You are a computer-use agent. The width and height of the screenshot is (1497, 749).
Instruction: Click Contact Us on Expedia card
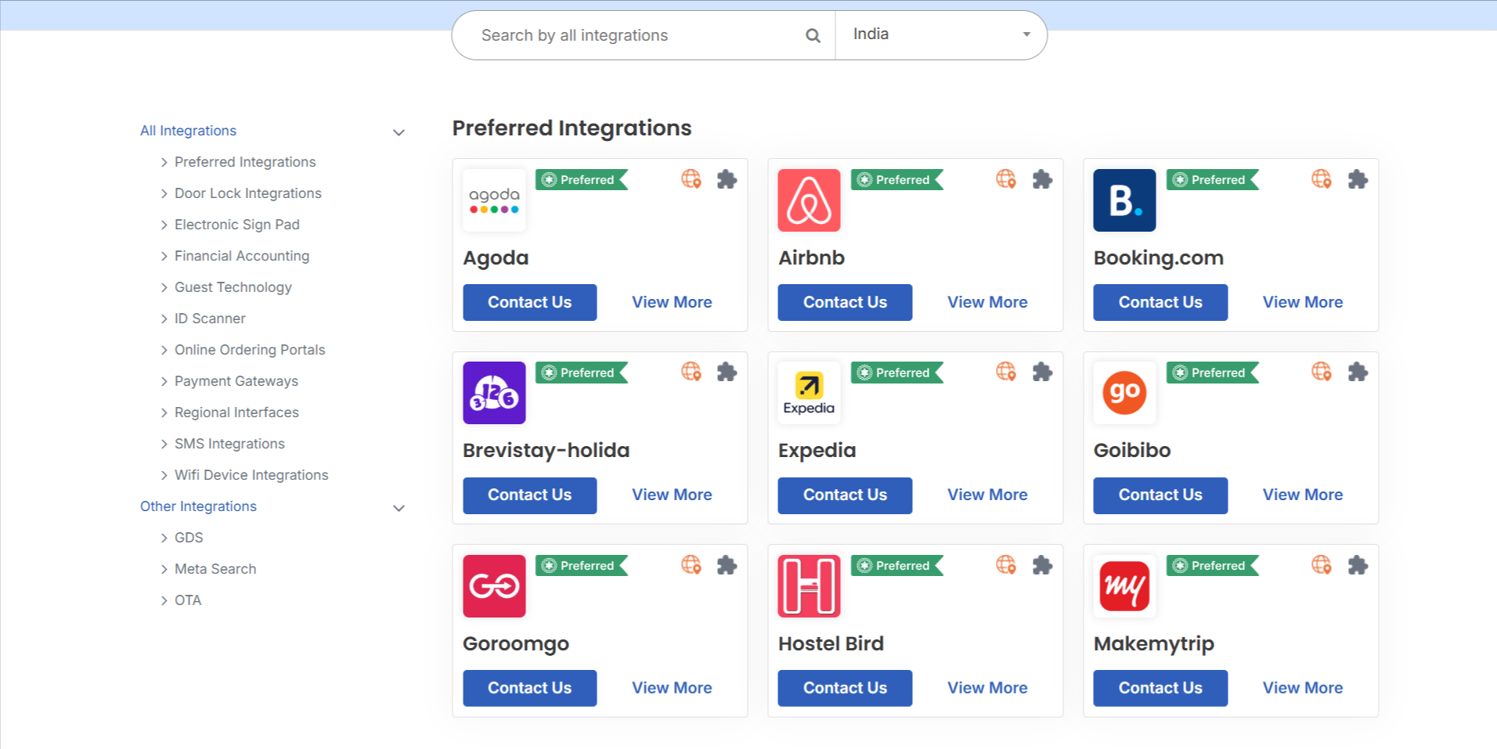845,495
